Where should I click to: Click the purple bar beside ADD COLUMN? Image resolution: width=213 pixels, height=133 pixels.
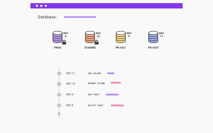[x=111, y=73]
